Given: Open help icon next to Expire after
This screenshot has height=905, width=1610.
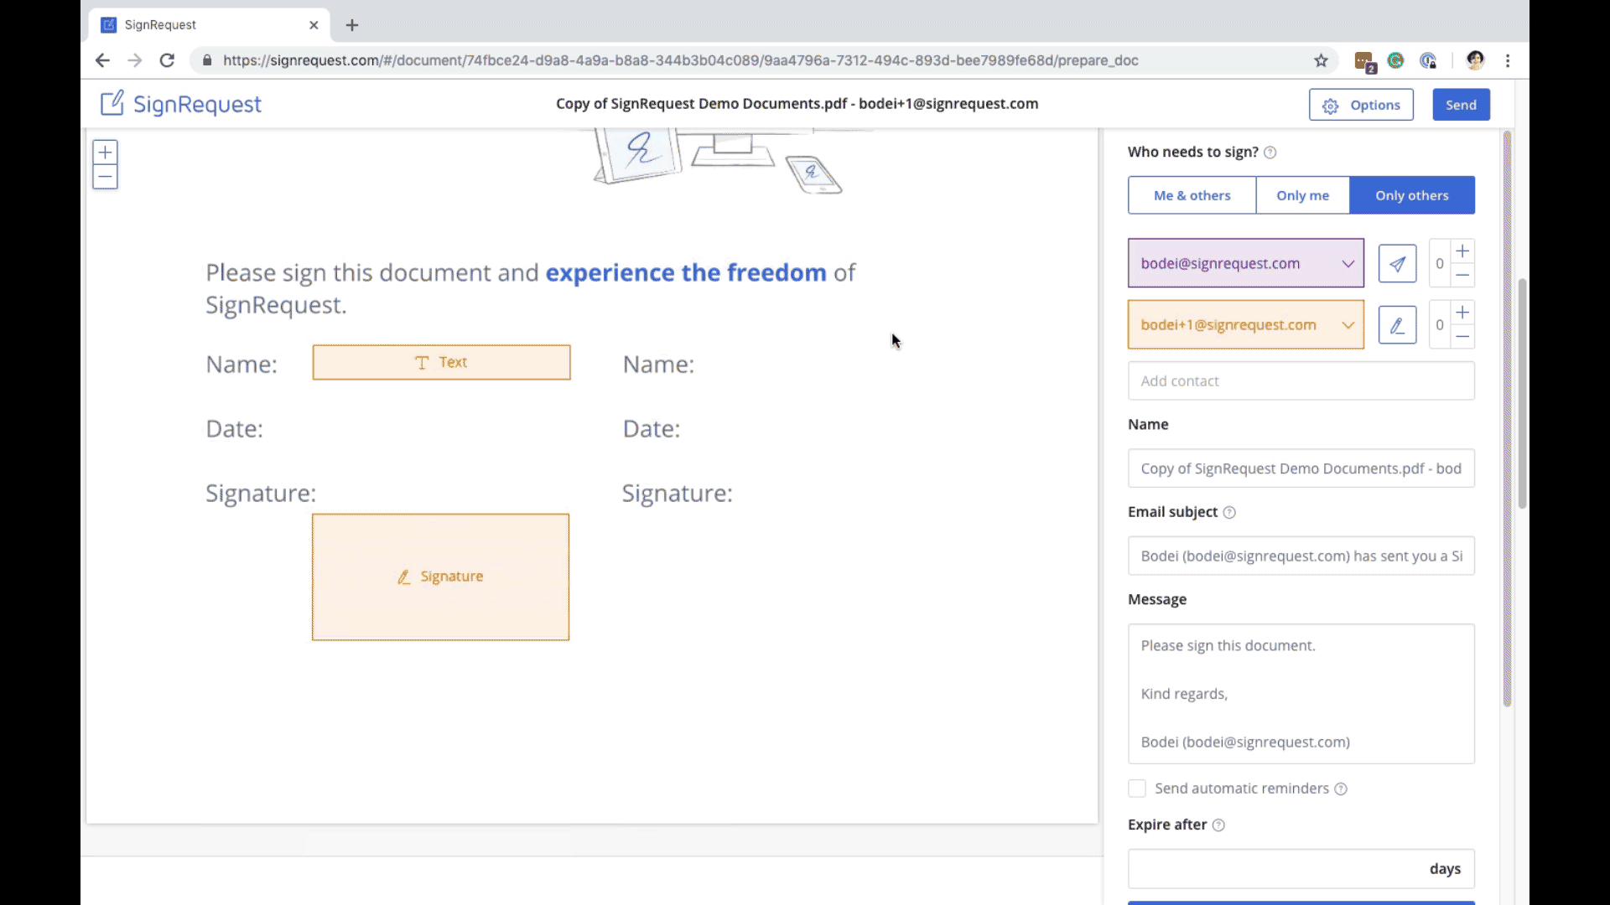Looking at the screenshot, I should (1218, 825).
